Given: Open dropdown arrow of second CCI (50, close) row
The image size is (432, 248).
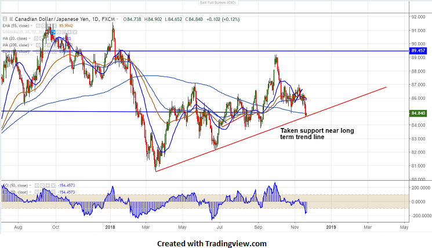Looking at the screenshot, I should [30, 192].
